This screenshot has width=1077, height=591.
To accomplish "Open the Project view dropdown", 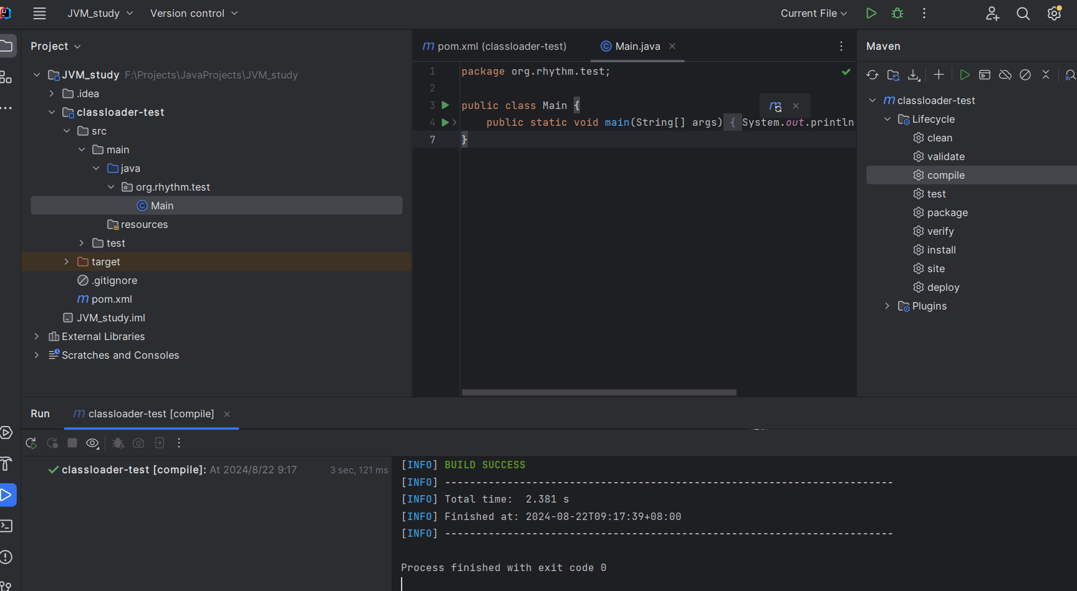I will (x=56, y=46).
